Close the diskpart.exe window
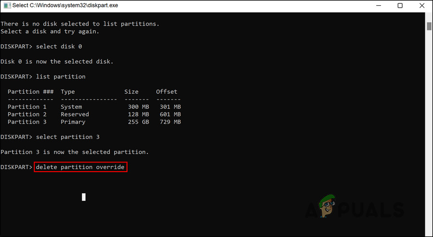Screen dimensions: 433x237 pos(421,5)
